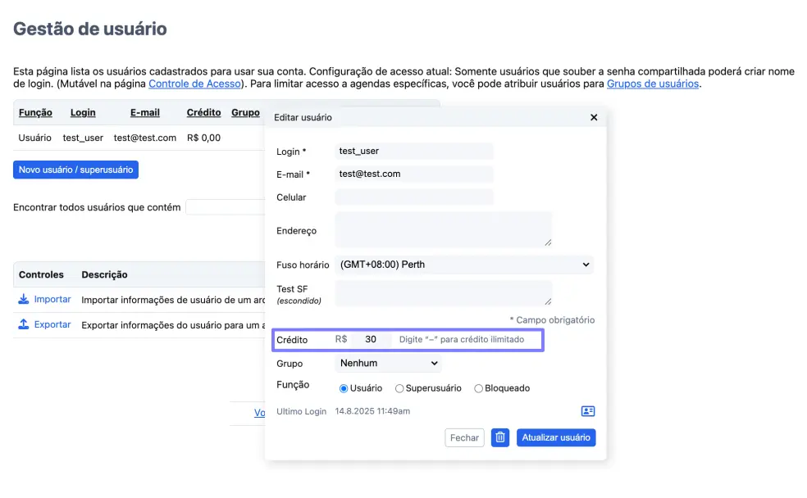
Task: Sort table by E-mail column header
Action: pos(144,112)
